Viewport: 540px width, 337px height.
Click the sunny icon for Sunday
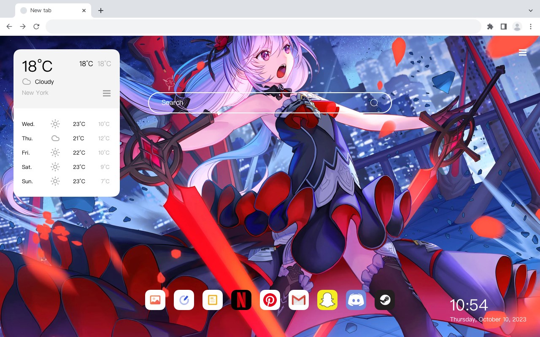(x=55, y=181)
